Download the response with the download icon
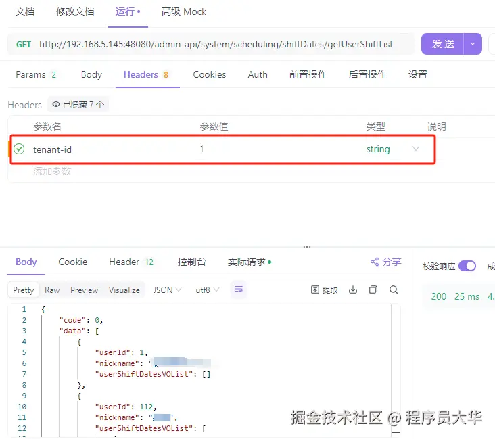This screenshot has width=495, height=439. click(x=353, y=290)
